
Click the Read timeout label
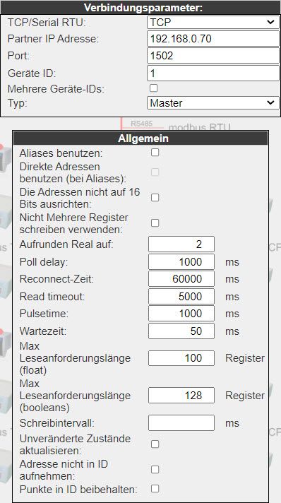(52, 297)
